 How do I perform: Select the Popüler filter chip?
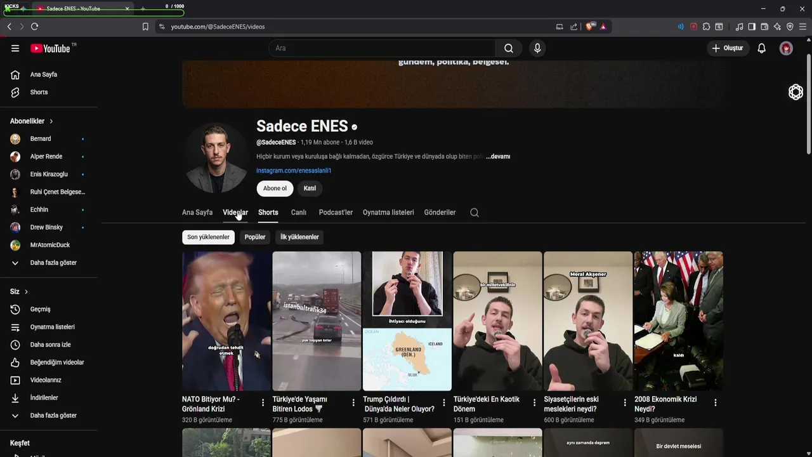tap(255, 237)
